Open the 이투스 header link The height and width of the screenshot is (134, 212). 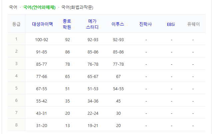pos(118,24)
